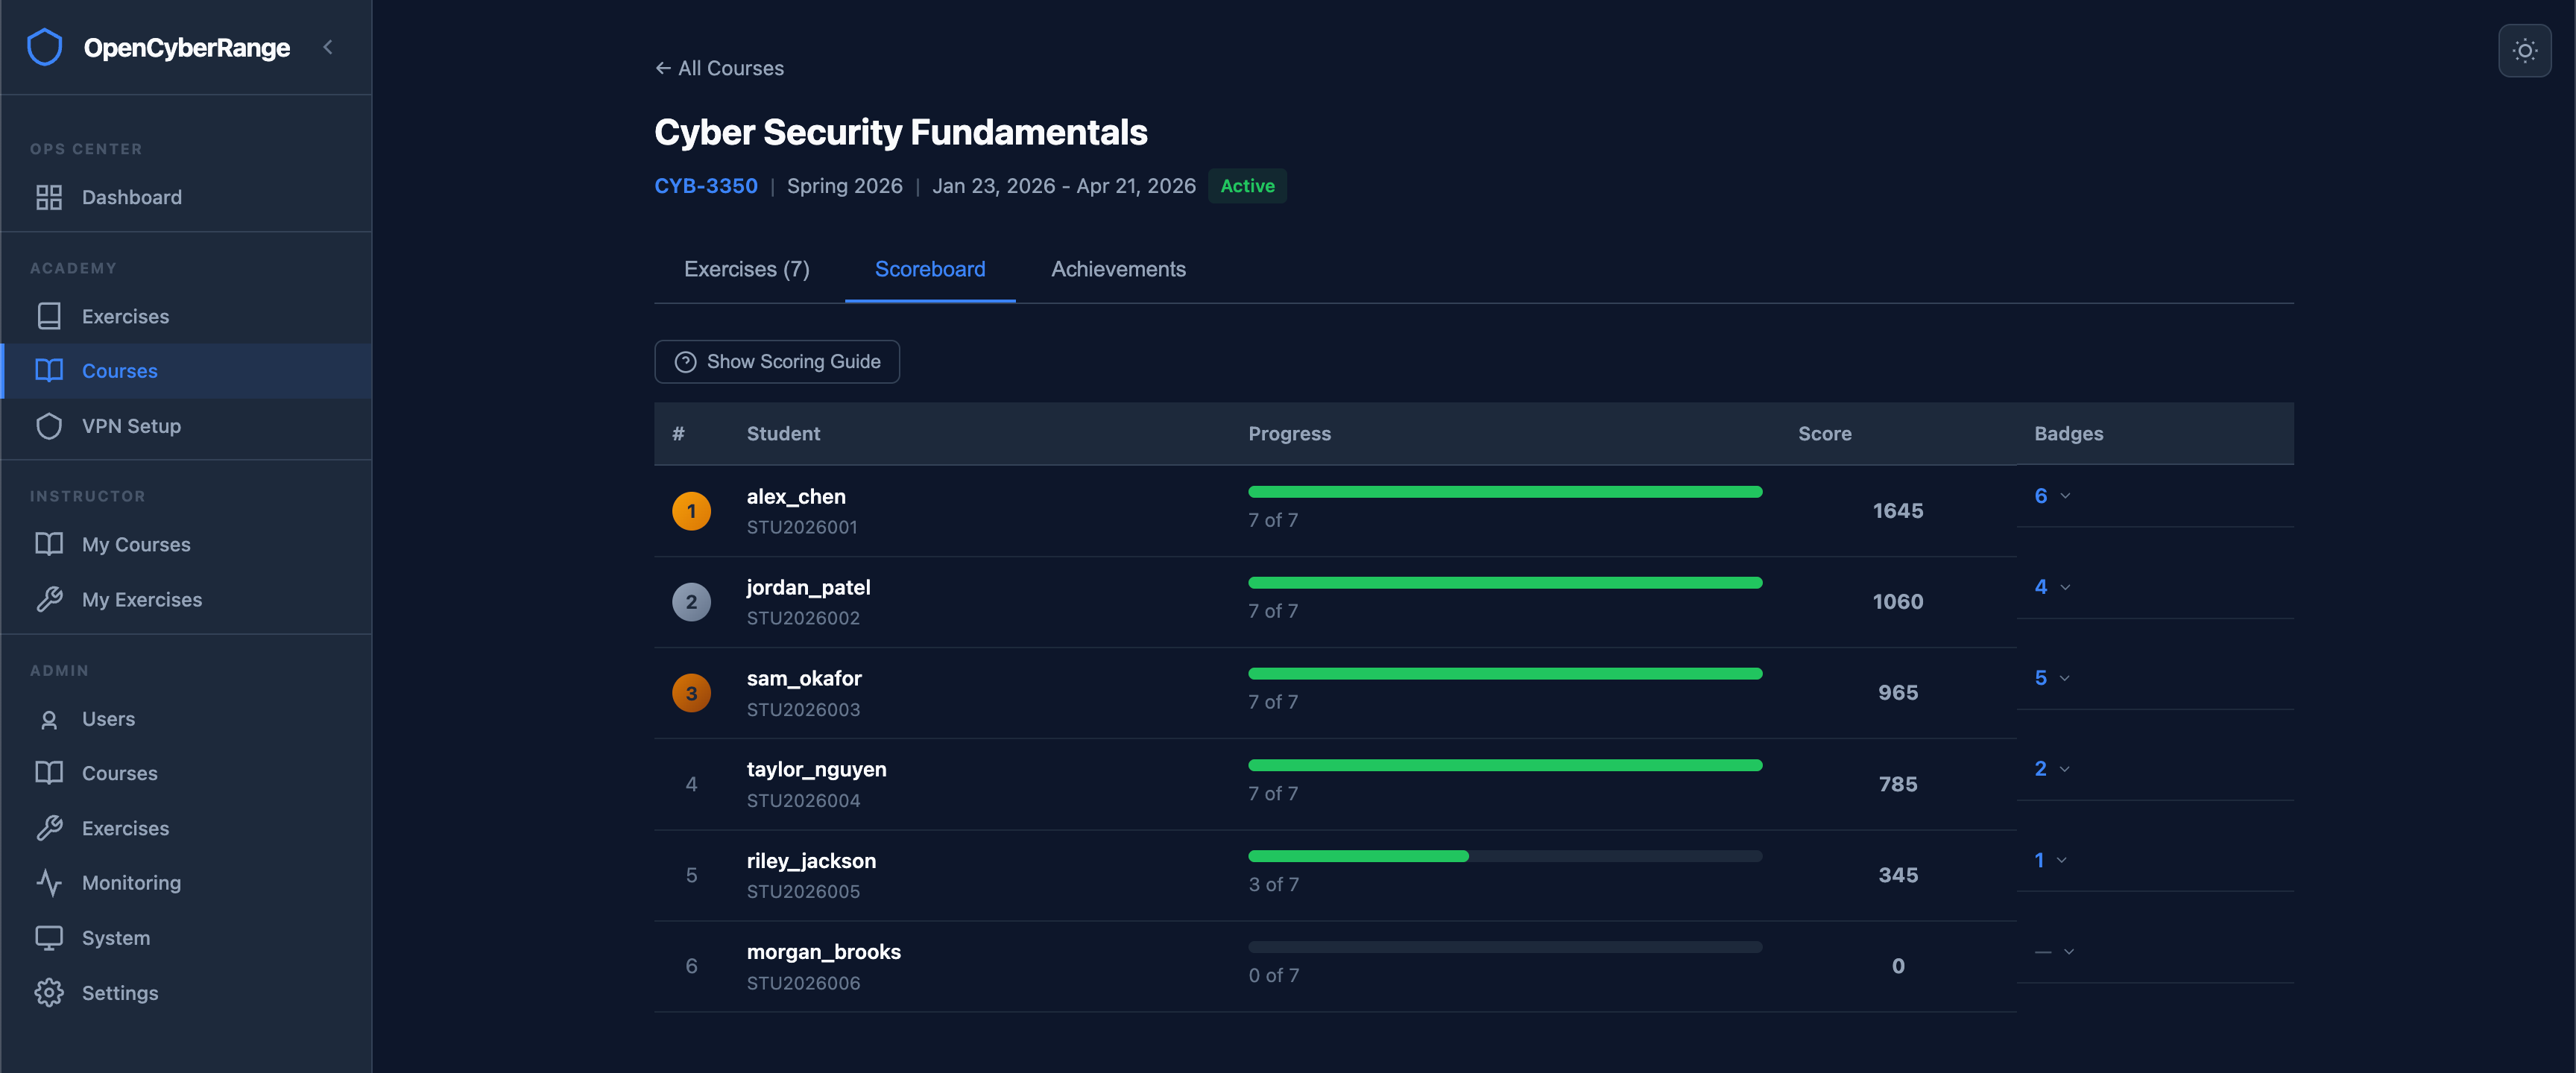The image size is (2576, 1073).
Task: Click the OpenCyberRange shield logo icon
Action: click(x=45, y=47)
